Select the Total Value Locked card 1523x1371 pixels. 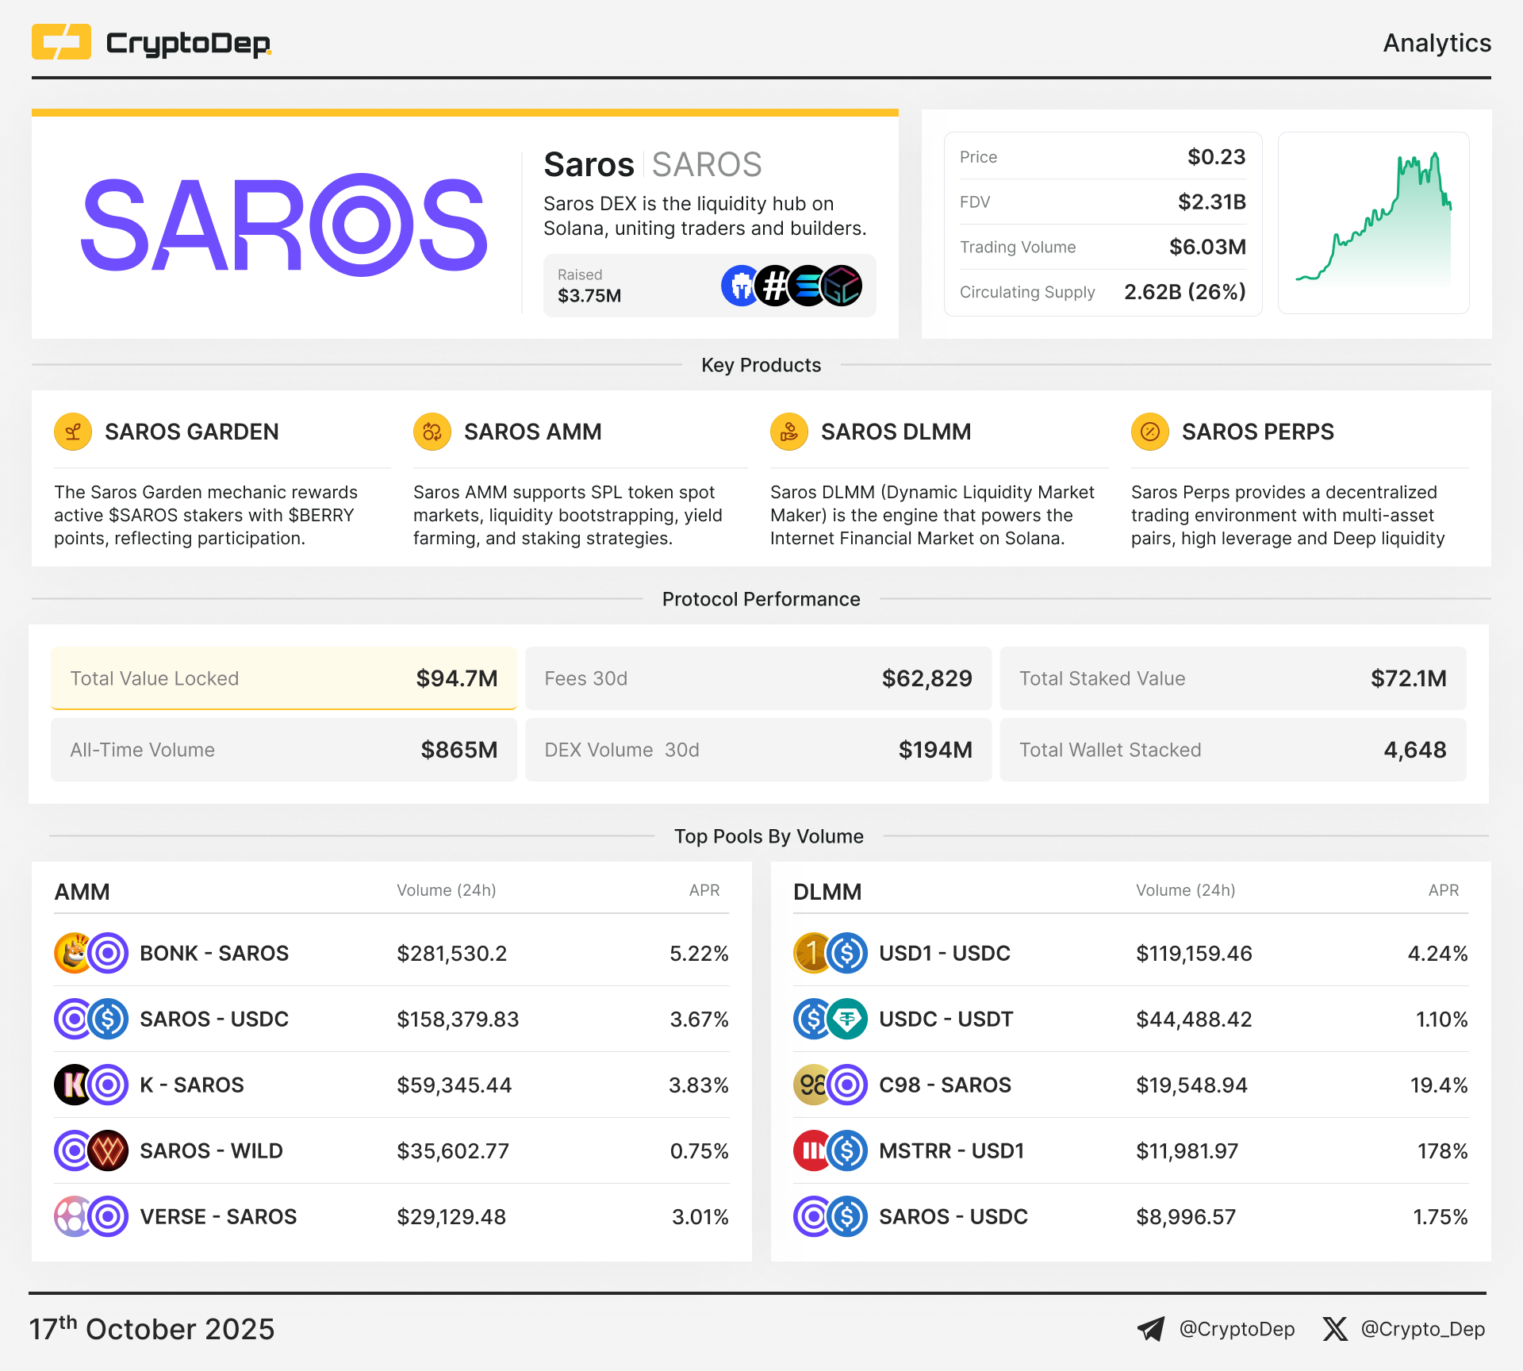(284, 678)
